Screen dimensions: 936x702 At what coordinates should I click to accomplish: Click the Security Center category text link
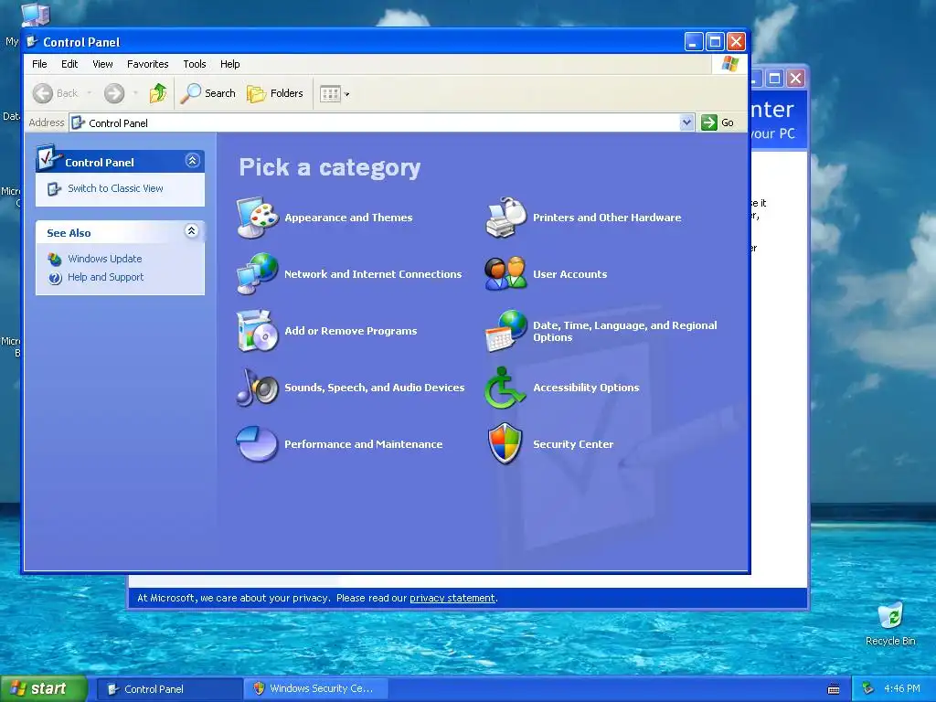click(573, 444)
